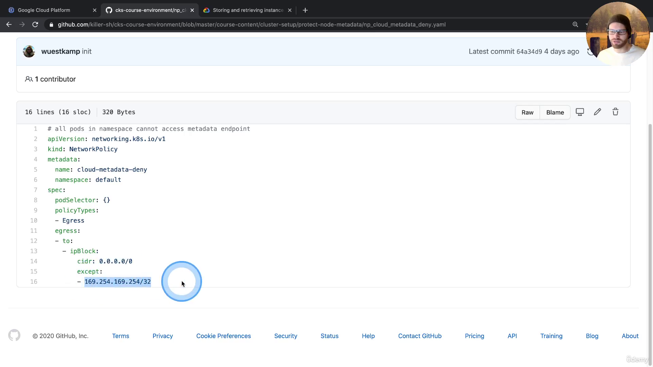Click the Raw button
This screenshot has width=653, height=367.
click(527, 112)
